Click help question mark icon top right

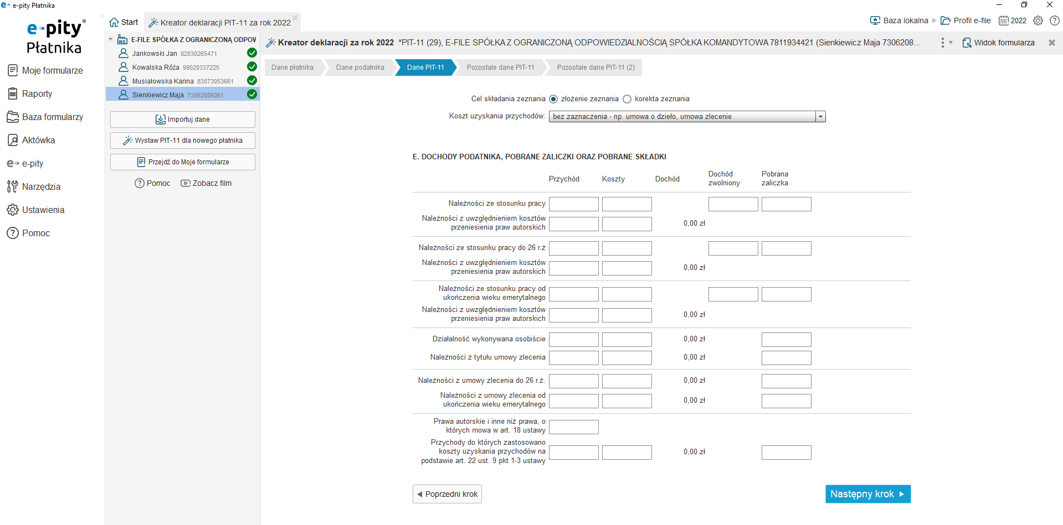[x=1055, y=20]
